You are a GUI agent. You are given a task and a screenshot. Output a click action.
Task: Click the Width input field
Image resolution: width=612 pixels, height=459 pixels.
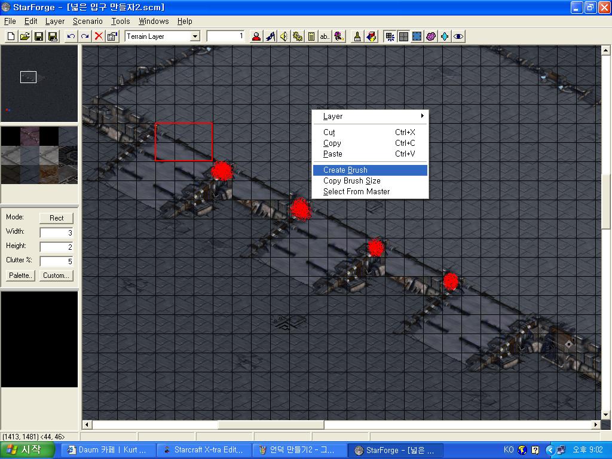tap(57, 232)
